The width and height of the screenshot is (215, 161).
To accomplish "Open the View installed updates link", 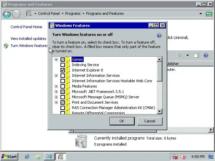I will 28,39.
